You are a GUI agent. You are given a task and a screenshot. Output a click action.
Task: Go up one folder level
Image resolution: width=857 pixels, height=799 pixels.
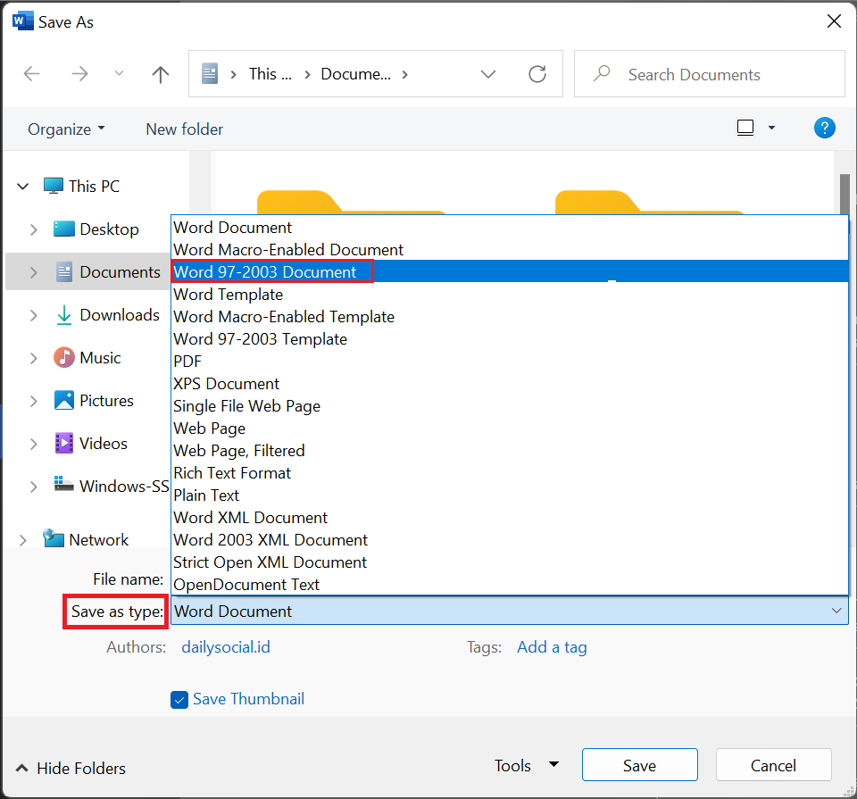tap(160, 74)
